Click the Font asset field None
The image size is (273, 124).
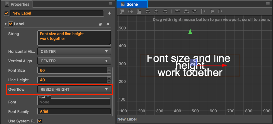pos(74,102)
